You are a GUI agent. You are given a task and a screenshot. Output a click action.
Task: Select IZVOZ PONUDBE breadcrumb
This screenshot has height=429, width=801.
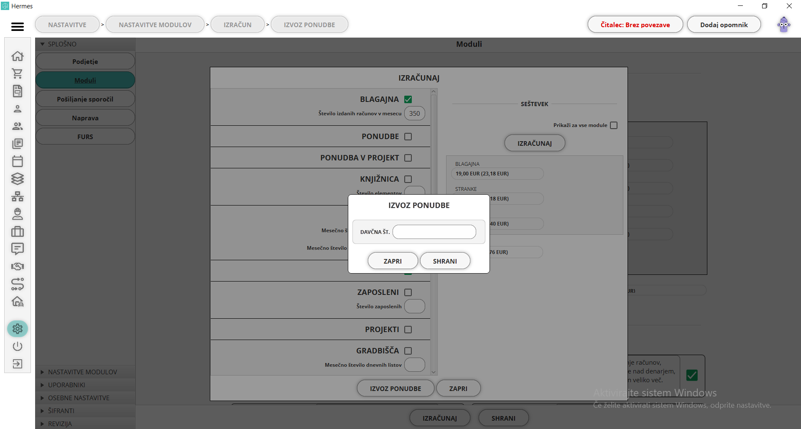point(309,25)
